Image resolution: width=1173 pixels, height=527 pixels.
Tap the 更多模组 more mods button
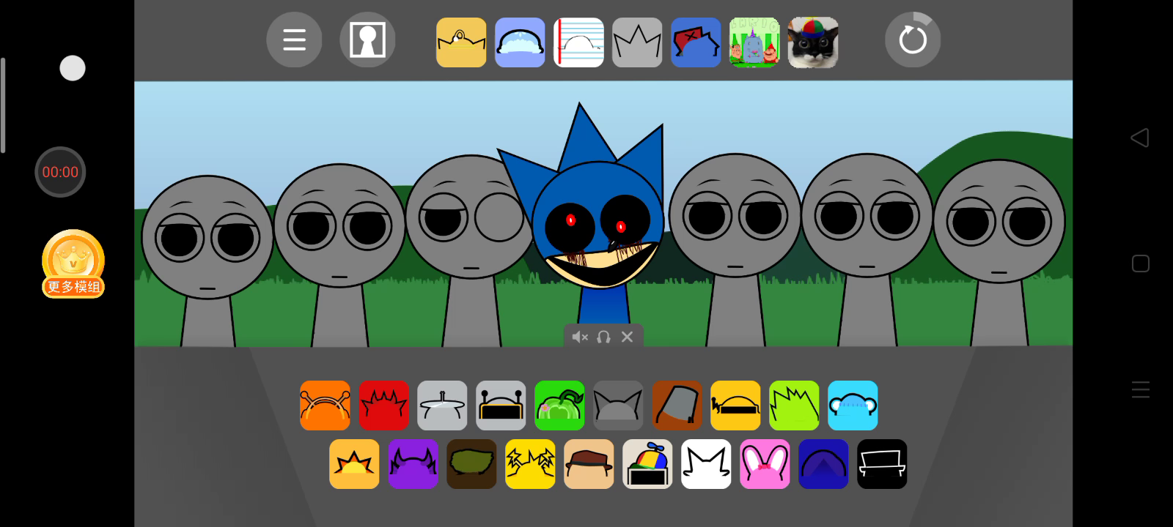tap(73, 264)
